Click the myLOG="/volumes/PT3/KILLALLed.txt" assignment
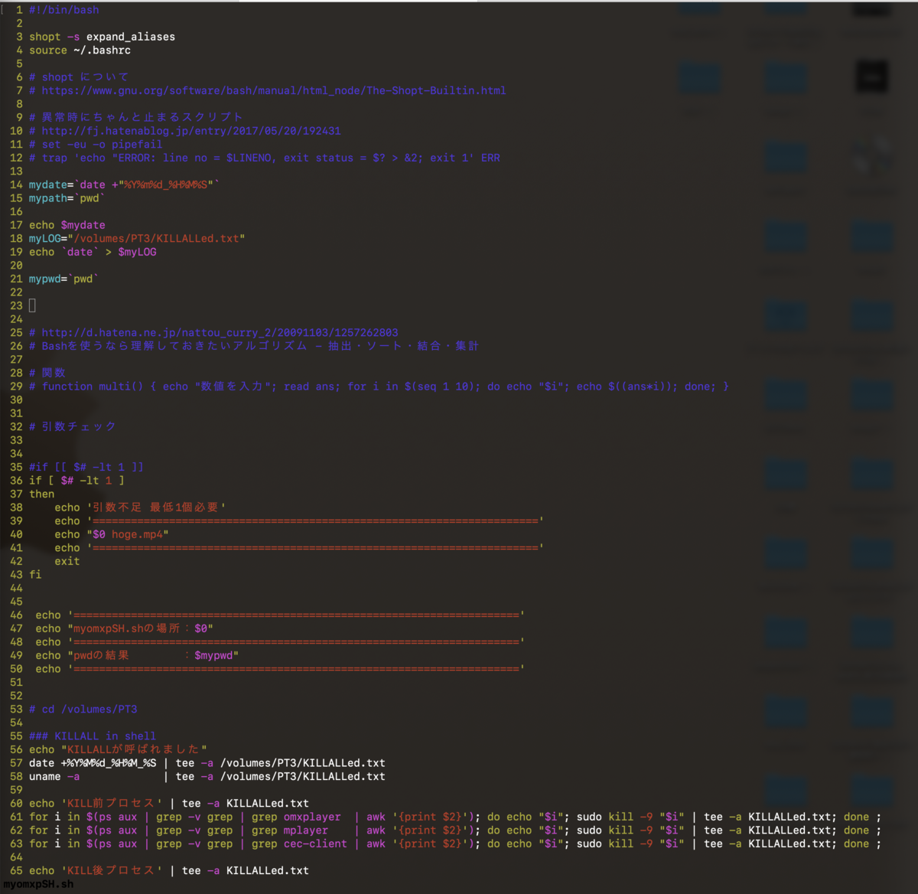Viewport: 918px width, 894px height. point(137,239)
